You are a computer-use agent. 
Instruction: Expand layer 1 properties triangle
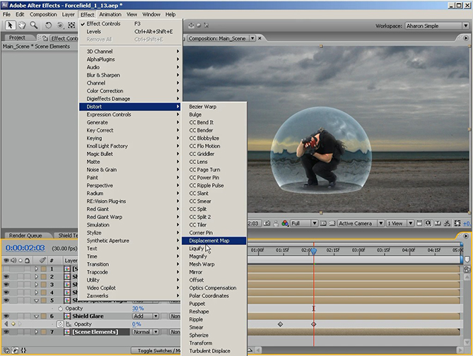36,268
